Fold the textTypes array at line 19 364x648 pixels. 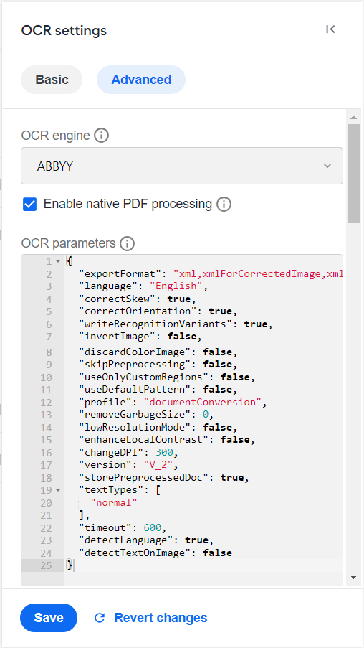pyautogui.click(x=58, y=490)
